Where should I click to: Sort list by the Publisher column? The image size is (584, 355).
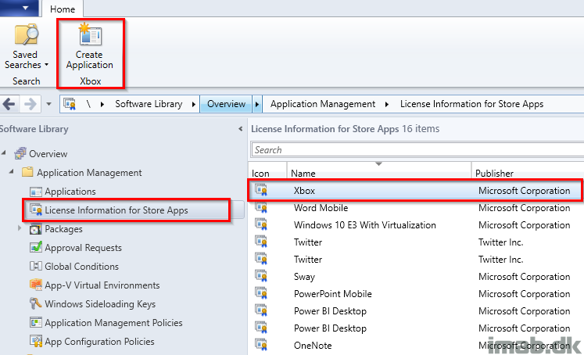click(x=494, y=174)
